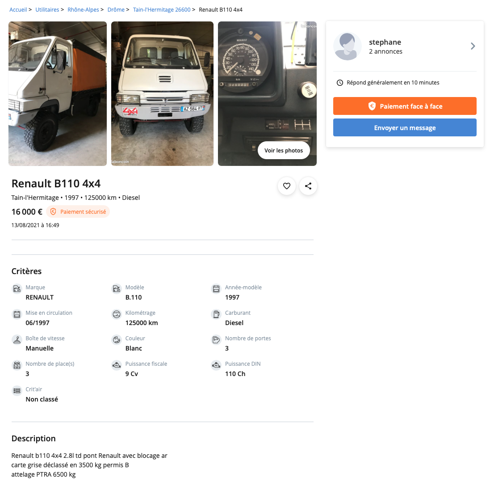Click the heart favorite icon
Image resolution: width=490 pixels, height=482 pixels.
point(287,186)
